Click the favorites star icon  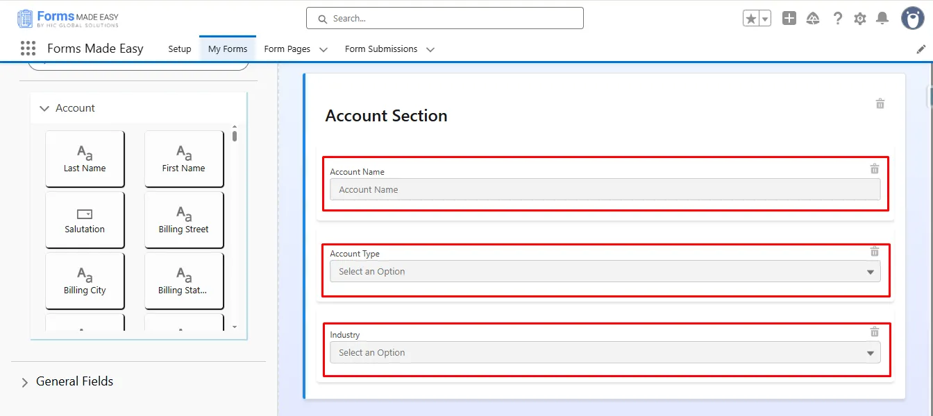pyautogui.click(x=750, y=19)
